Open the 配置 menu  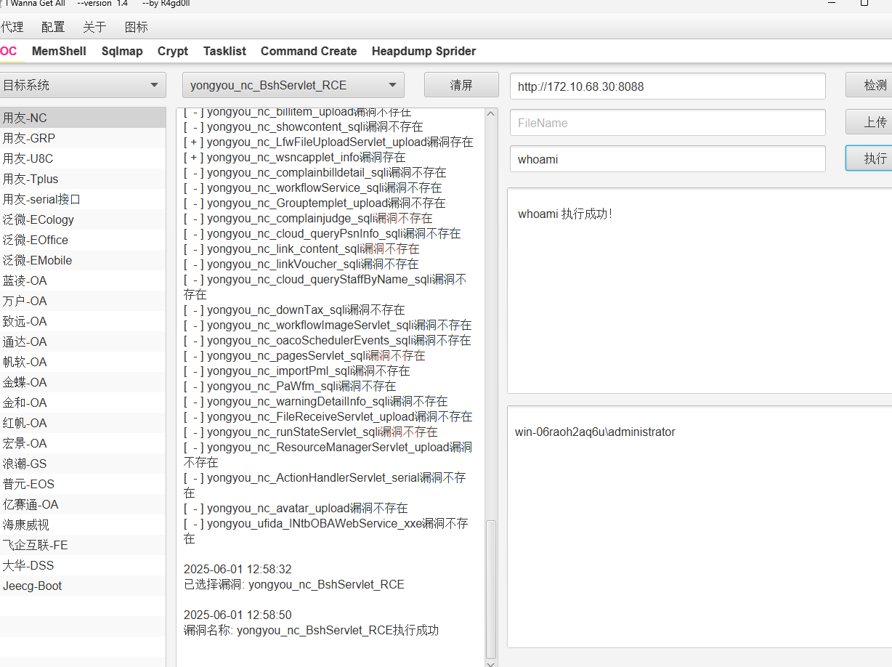[53, 27]
